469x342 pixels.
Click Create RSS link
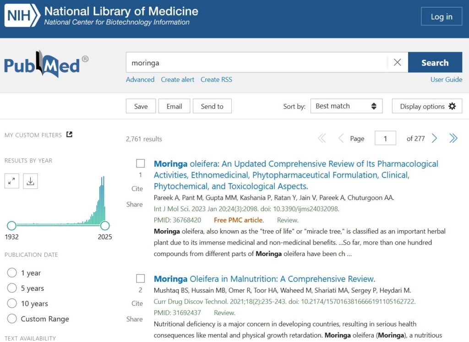(216, 80)
